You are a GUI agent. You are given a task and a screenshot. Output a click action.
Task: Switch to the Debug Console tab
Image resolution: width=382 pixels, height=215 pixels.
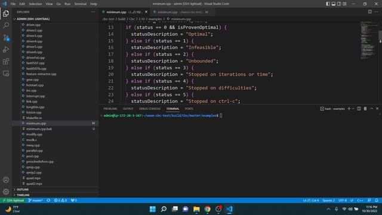(x=150, y=109)
